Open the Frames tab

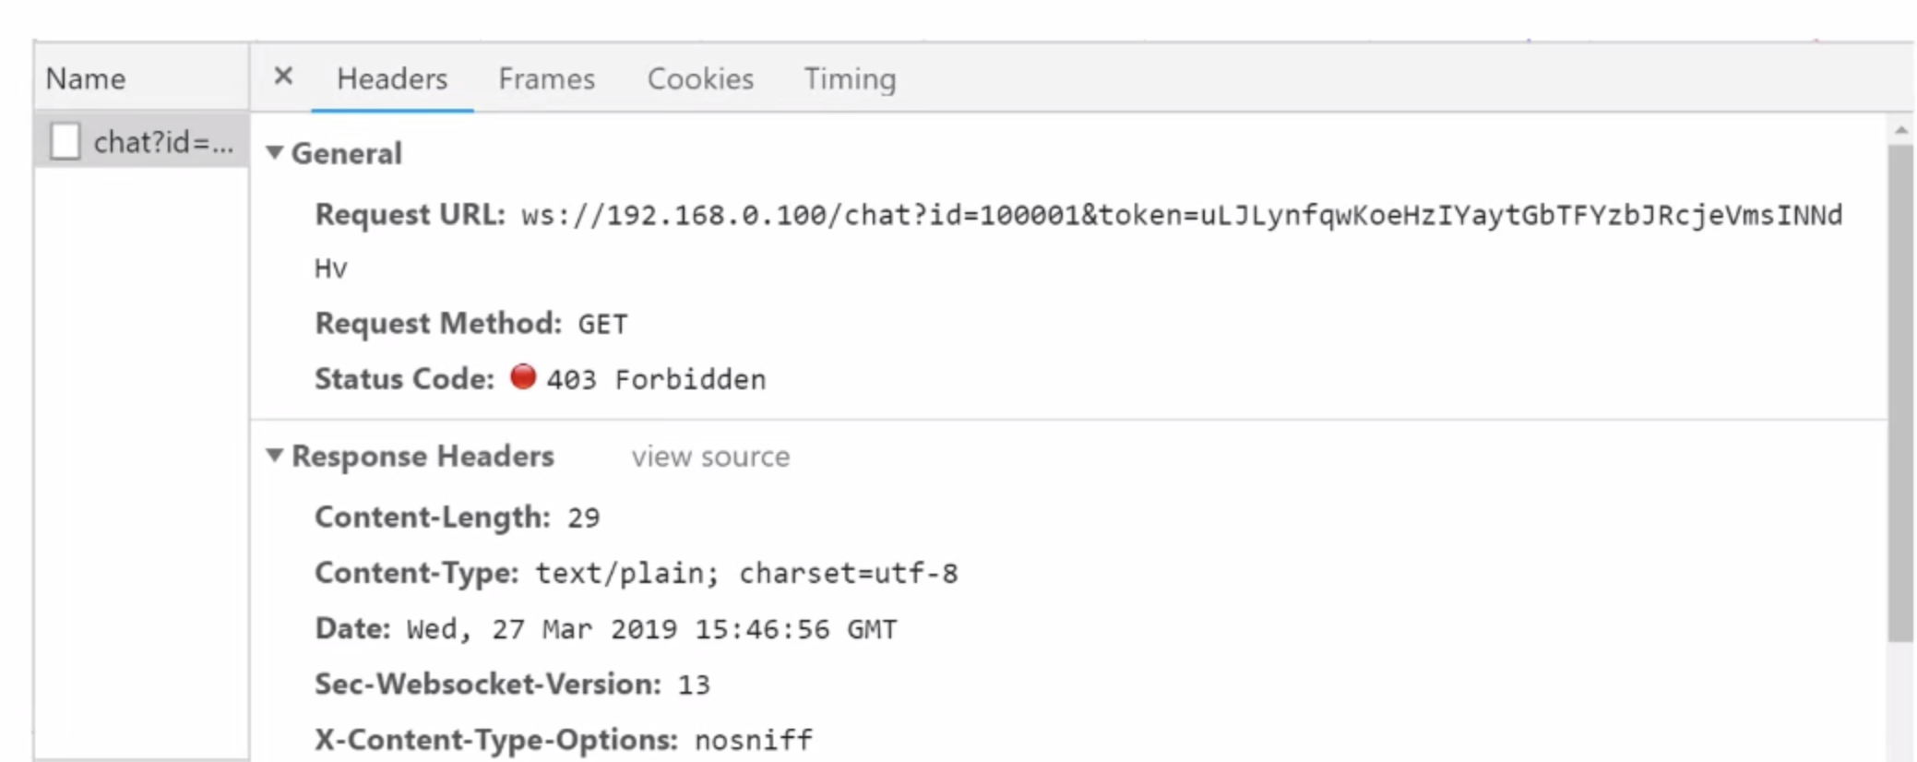coord(546,79)
